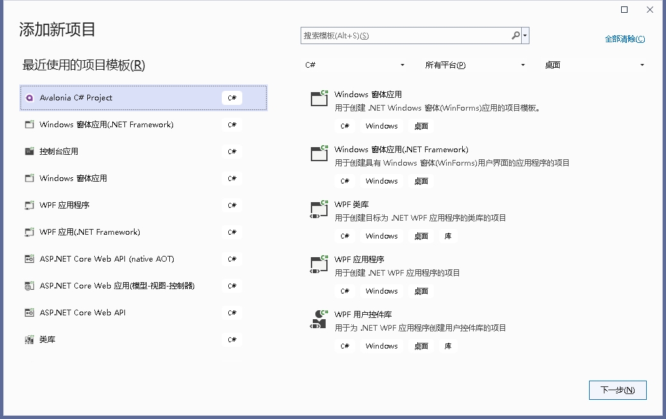The image size is (666, 419).
Task: Click description '用于创建 .NET WPF 应用程序的项目'
Action: click(x=397, y=273)
